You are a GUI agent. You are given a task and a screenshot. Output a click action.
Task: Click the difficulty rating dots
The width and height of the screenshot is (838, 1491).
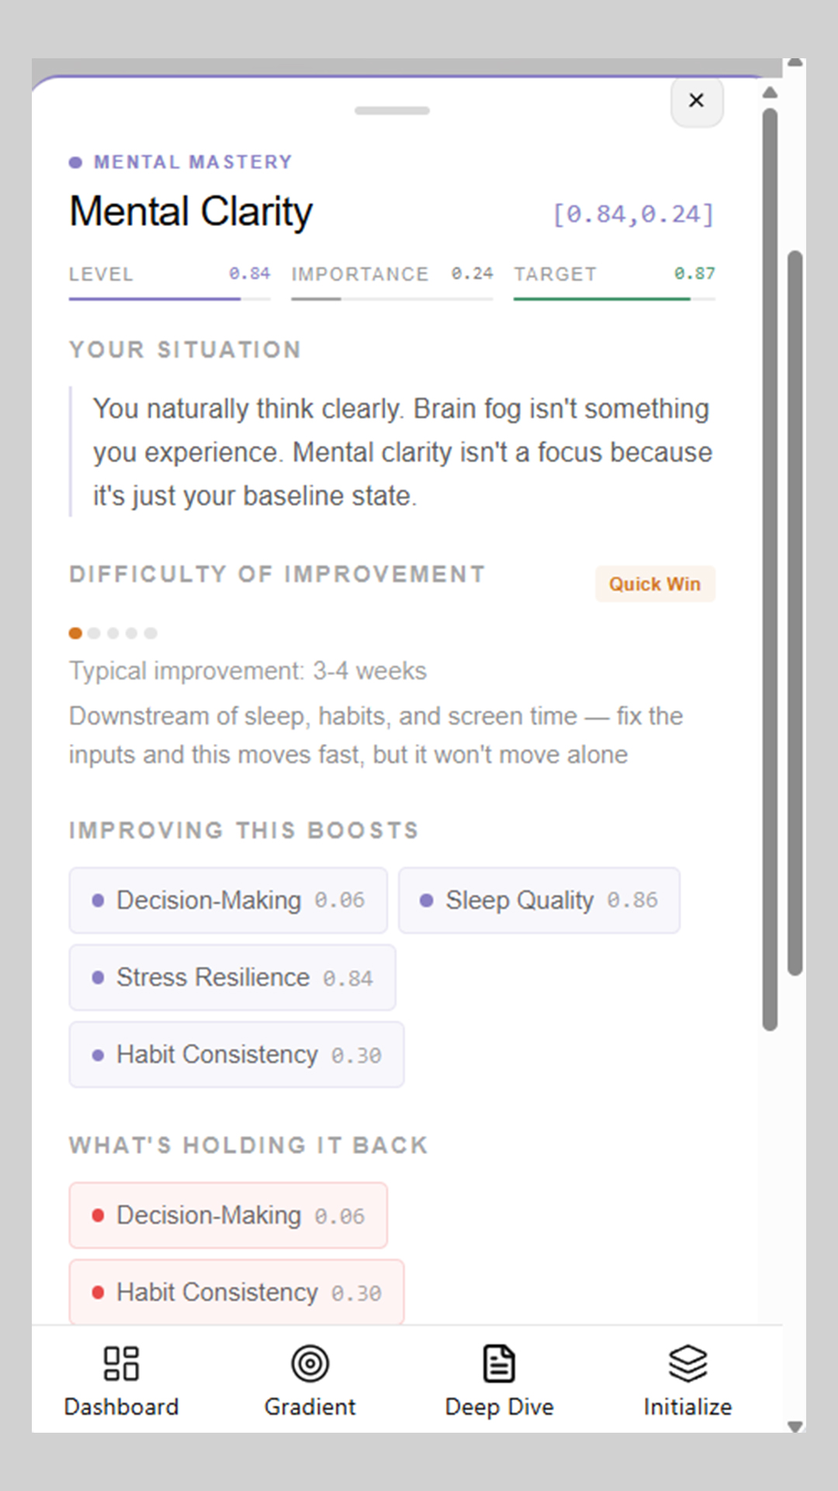tap(113, 633)
